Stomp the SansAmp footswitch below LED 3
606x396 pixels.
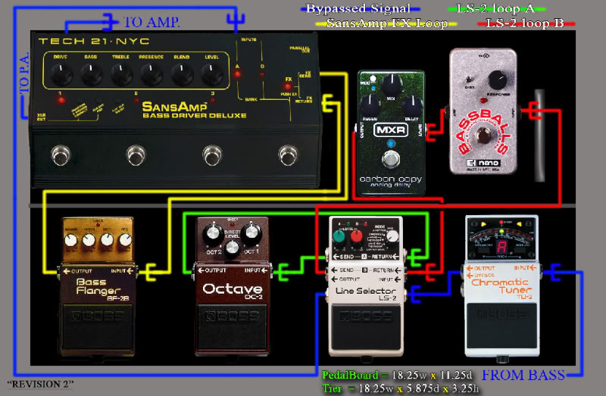click(212, 155)
